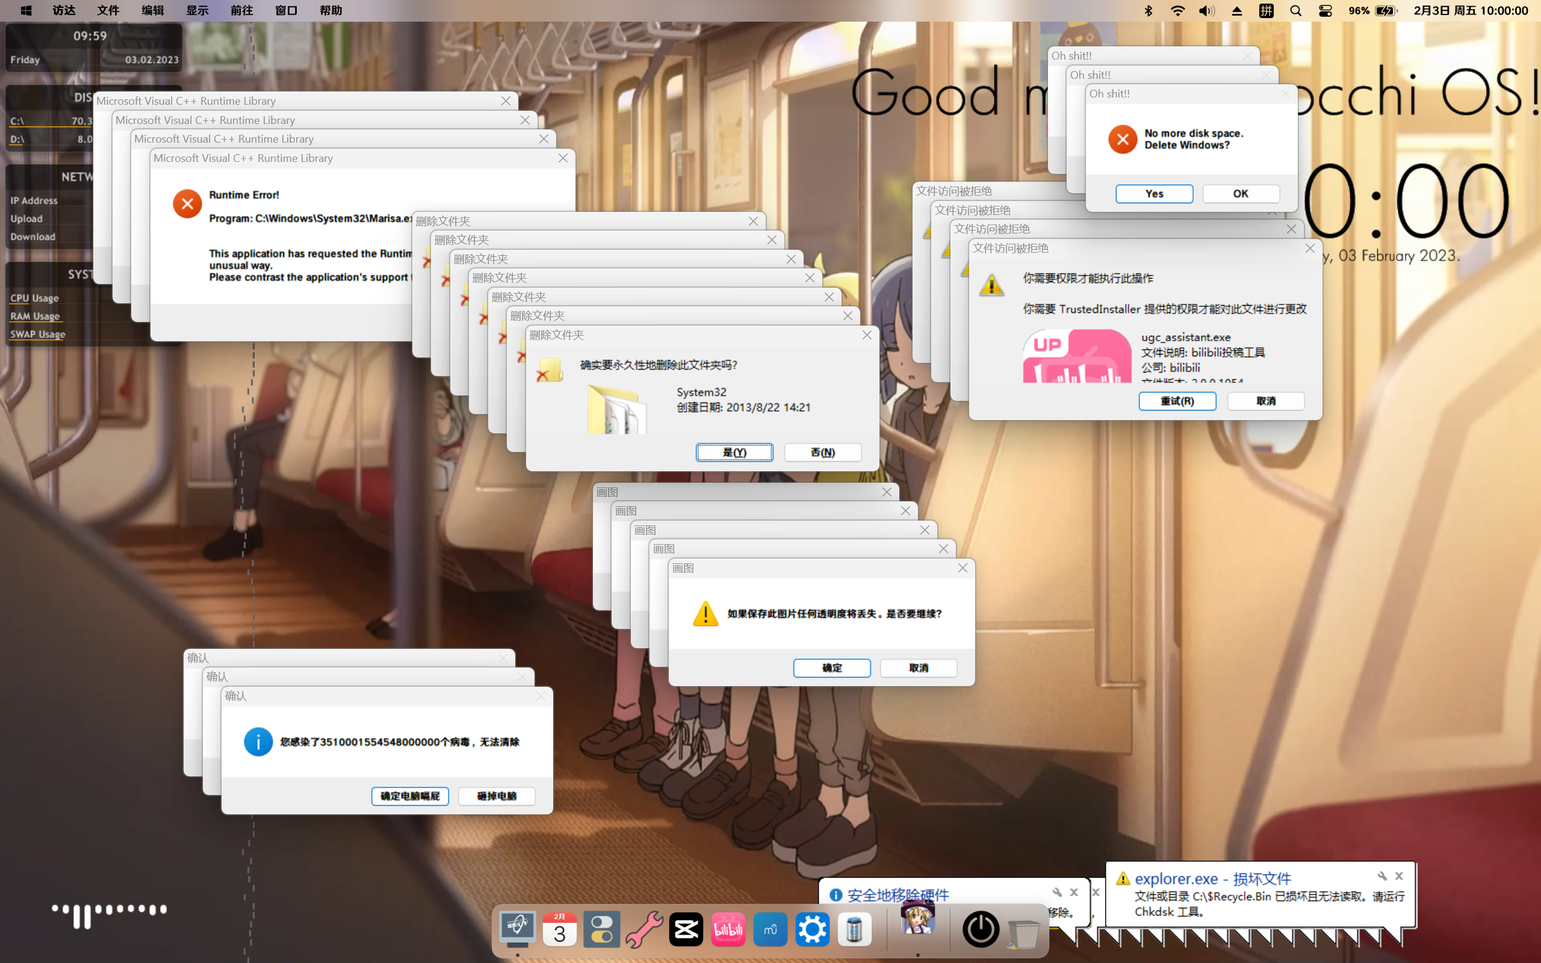The width and height of the screenshot is (1541, 963).
Task: Click the "D:\" disk label in the widget
Action: tap(17, 139)
